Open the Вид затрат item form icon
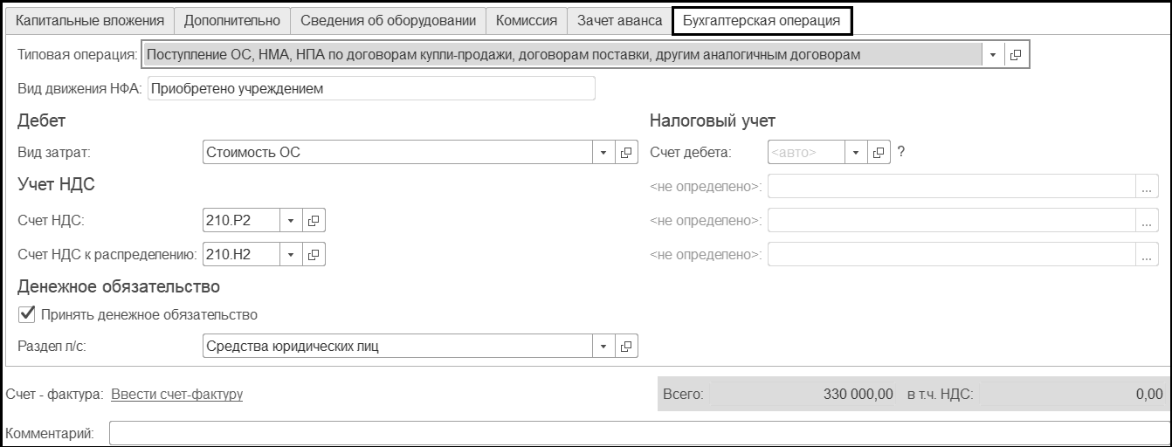The image size is (1172, 447). click(x=625, y=153)
